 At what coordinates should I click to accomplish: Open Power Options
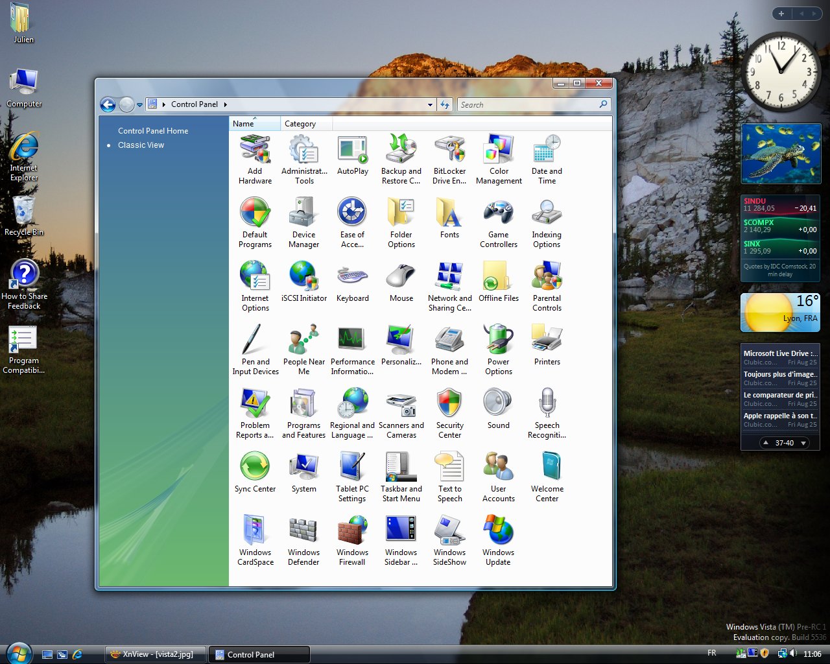coord(498,350)
